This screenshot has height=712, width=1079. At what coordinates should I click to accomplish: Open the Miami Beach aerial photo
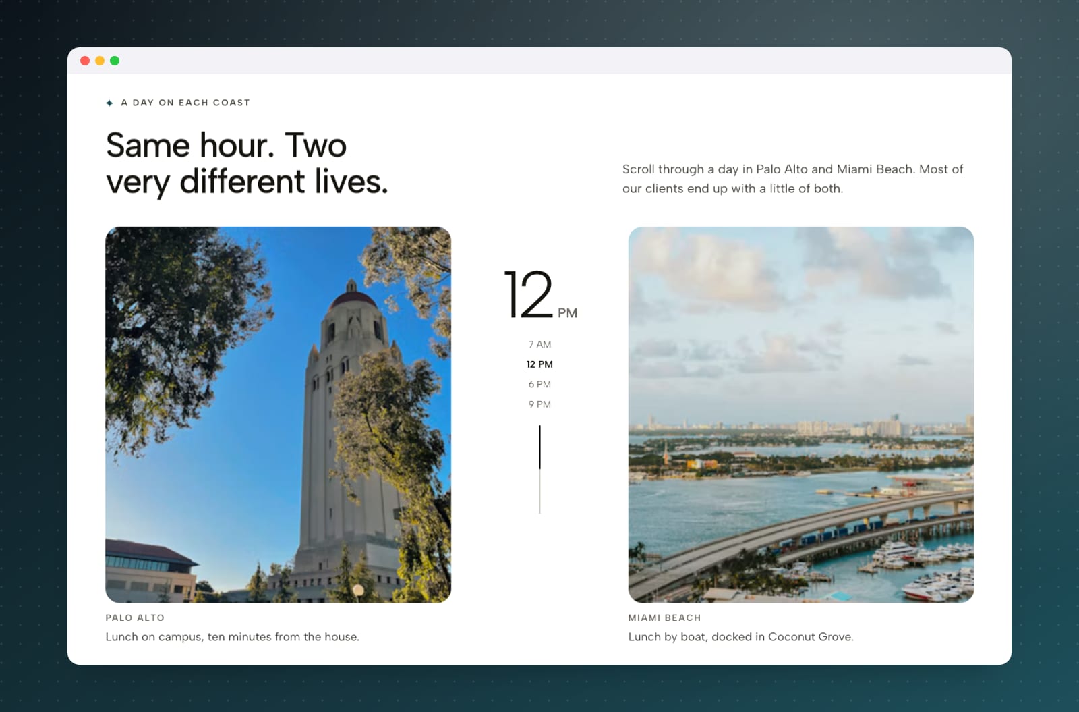pos(801,414)
